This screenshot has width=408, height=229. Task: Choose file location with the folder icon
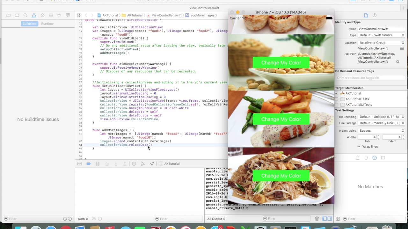point(402,48)
